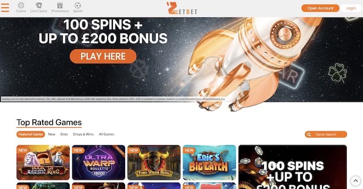The height and width of the screenshot is (189, 363).
Task: Click the scroll-to-top arrow button
Action: [x=356, y=180]
